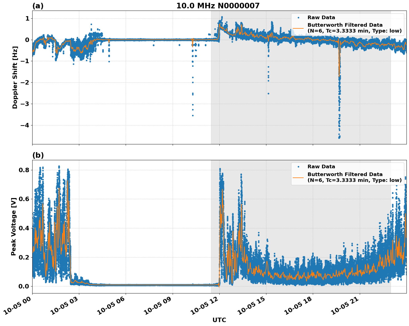Click the "Peak Voltage [V]" y-axis label
The height and width of the screenshot is (326, 409).
(x=14, y=226)
